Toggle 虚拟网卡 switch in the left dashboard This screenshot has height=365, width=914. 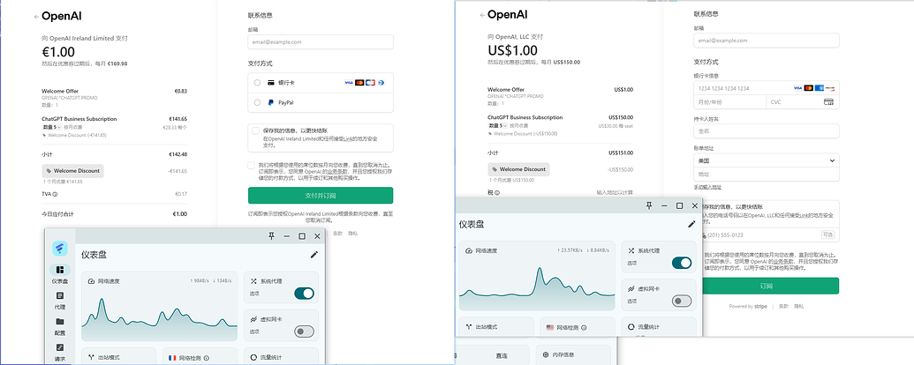click(304, 331)
